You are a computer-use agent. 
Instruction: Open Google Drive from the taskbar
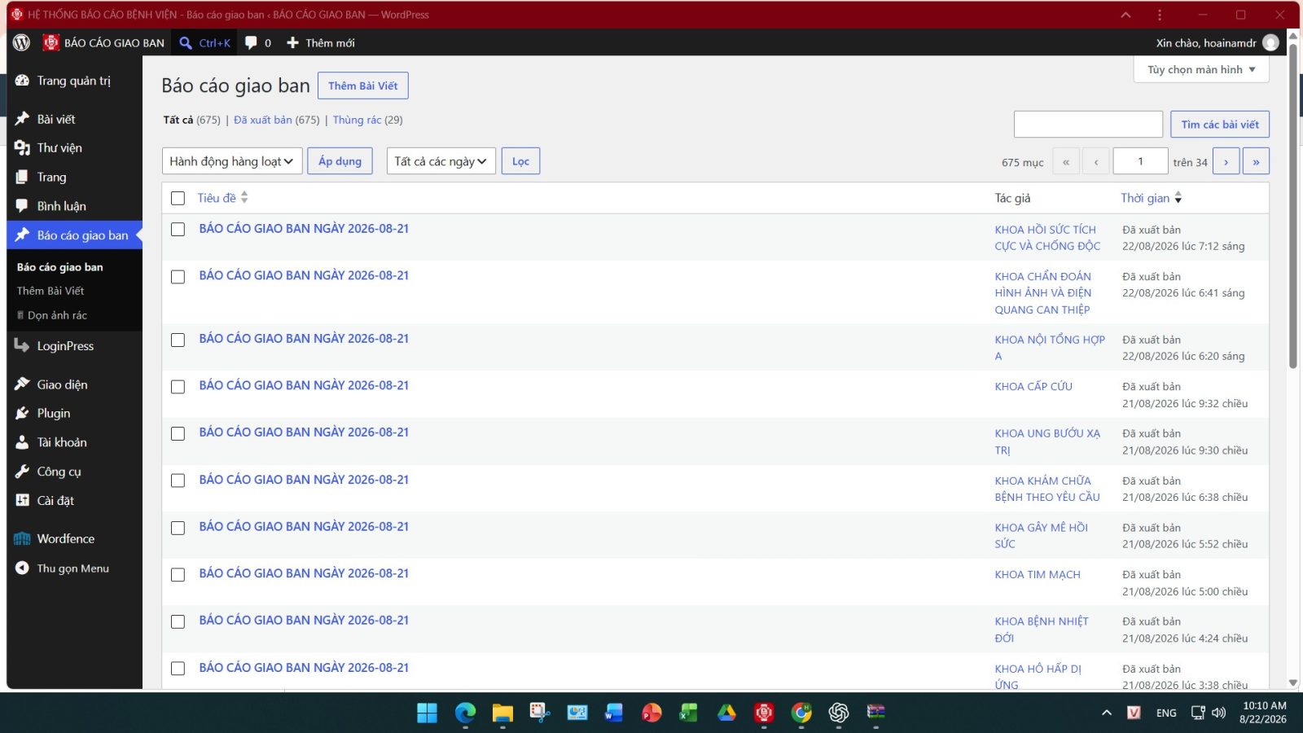tap(726, 713)
